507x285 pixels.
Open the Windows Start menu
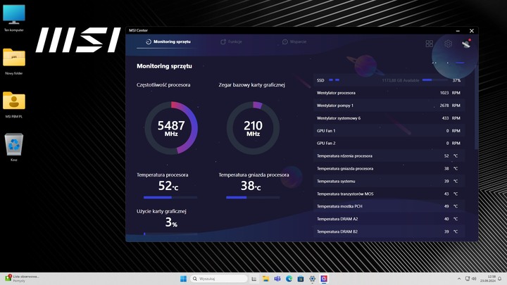pos(184,279)
